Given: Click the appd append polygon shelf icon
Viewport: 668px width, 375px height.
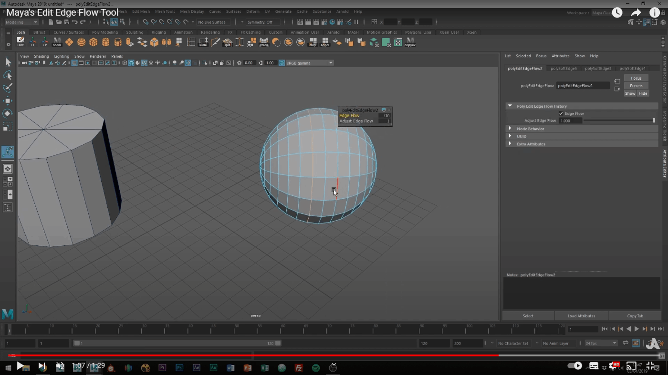Looking at the screenshot, I should pos(325,42).
